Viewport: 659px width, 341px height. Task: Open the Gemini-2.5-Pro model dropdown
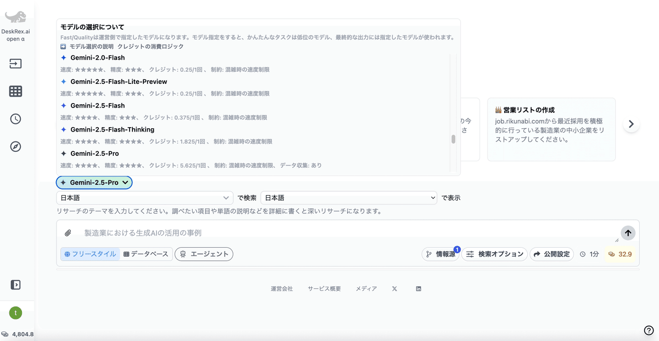point(94,183)
